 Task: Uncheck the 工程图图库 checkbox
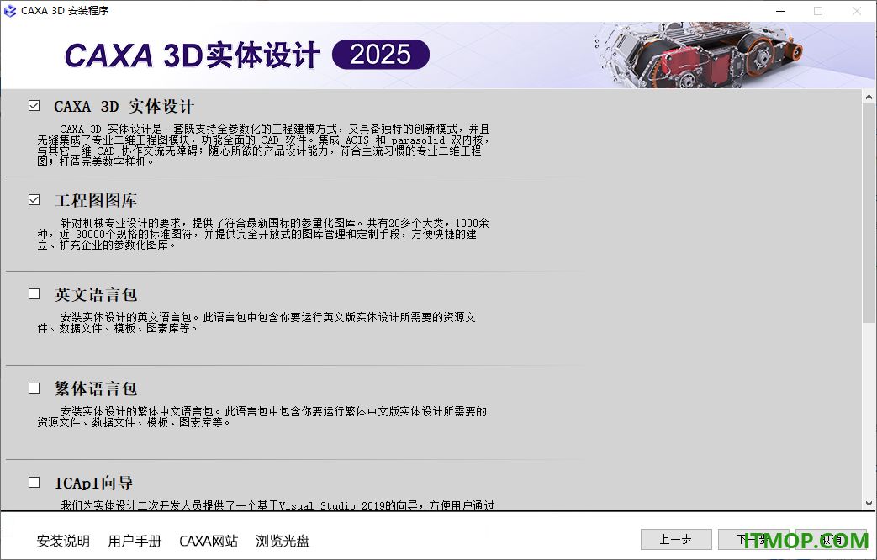(x=34, y=200)
